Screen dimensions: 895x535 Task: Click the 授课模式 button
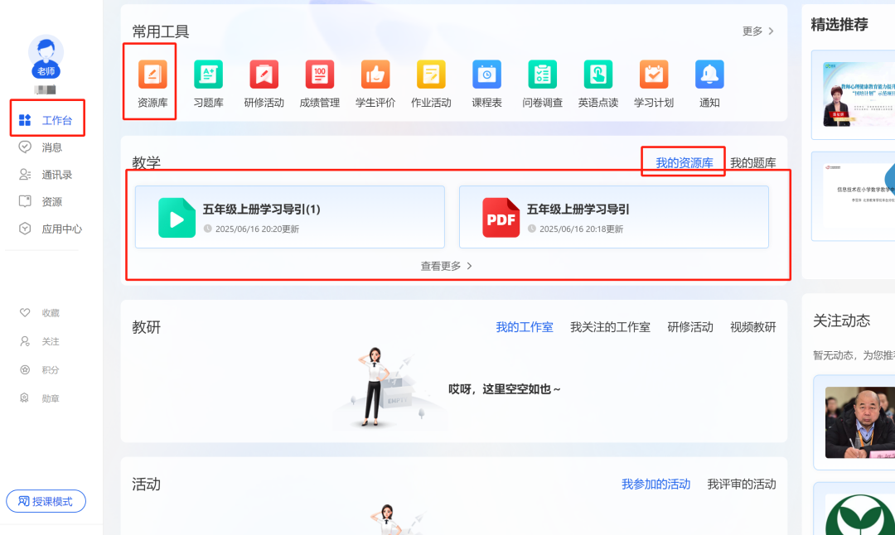click(x=46, y=501)
